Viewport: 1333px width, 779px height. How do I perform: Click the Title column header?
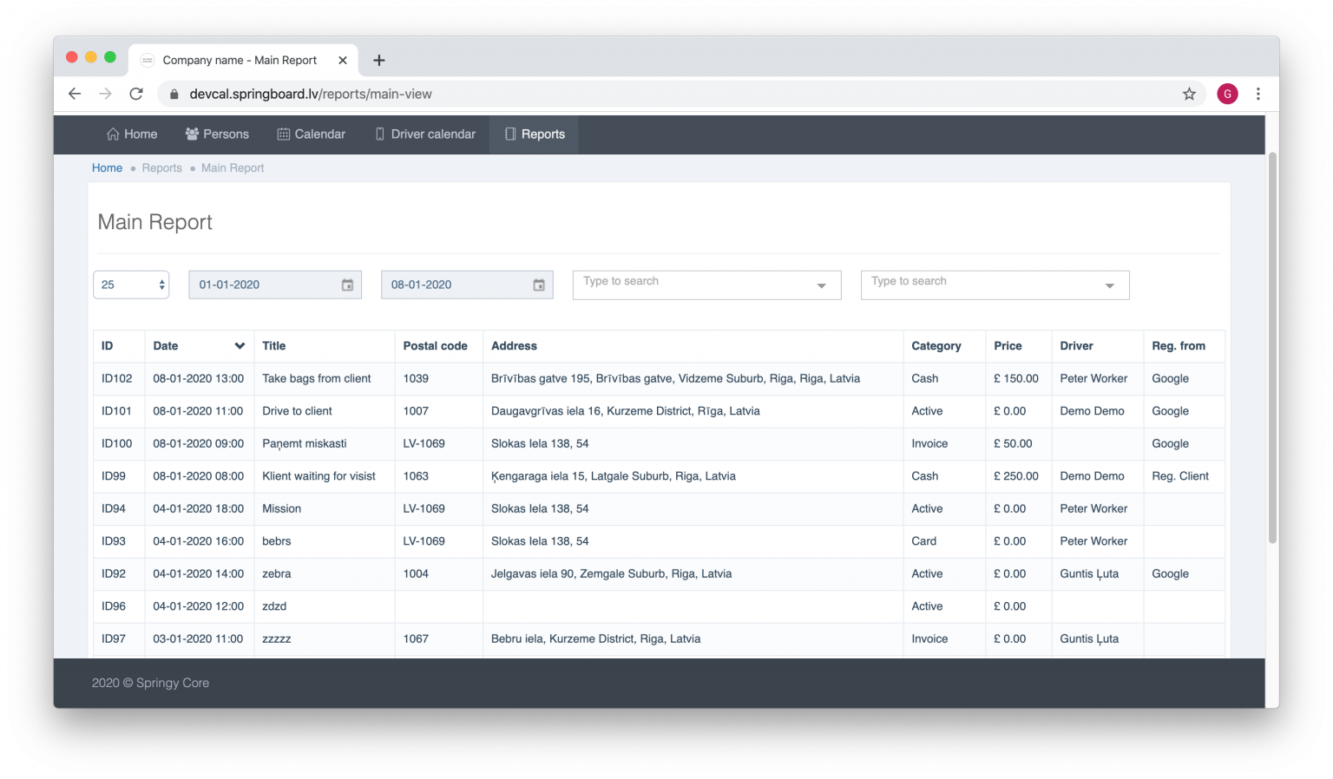click(x=325, y=345)
